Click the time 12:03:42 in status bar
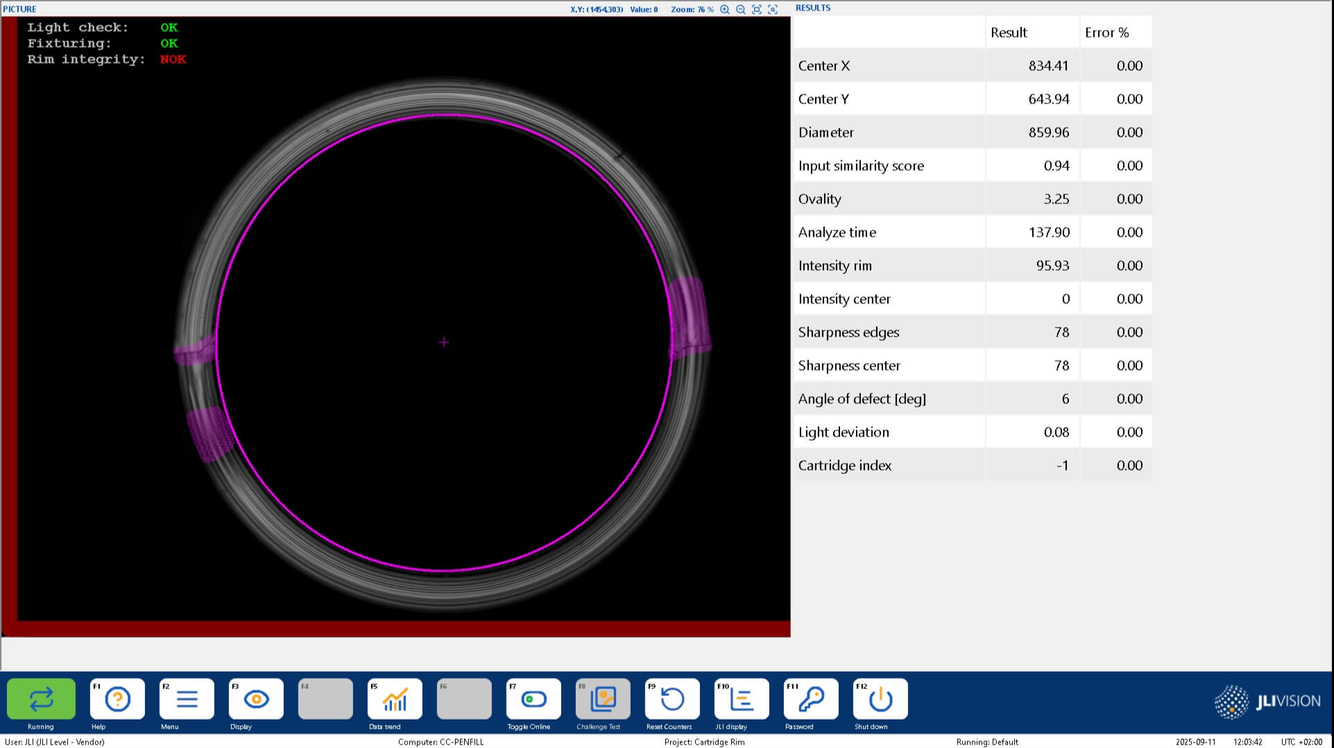The image size is (1334, 748). [x=1247, y=742]
